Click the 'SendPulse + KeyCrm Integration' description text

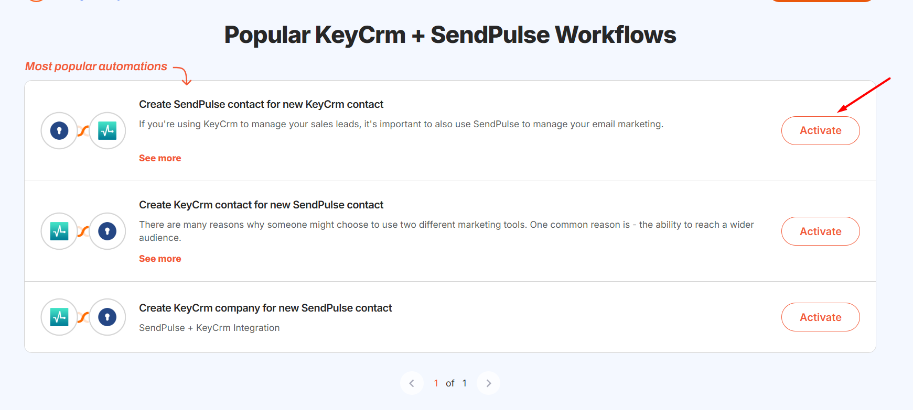[x=209, y=328]
